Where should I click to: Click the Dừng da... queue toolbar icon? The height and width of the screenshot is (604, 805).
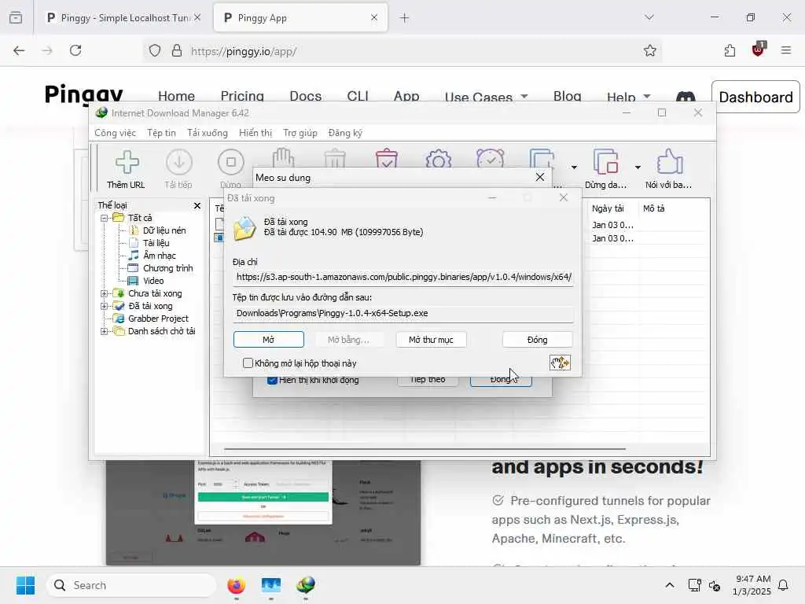[x=605, y=162]
